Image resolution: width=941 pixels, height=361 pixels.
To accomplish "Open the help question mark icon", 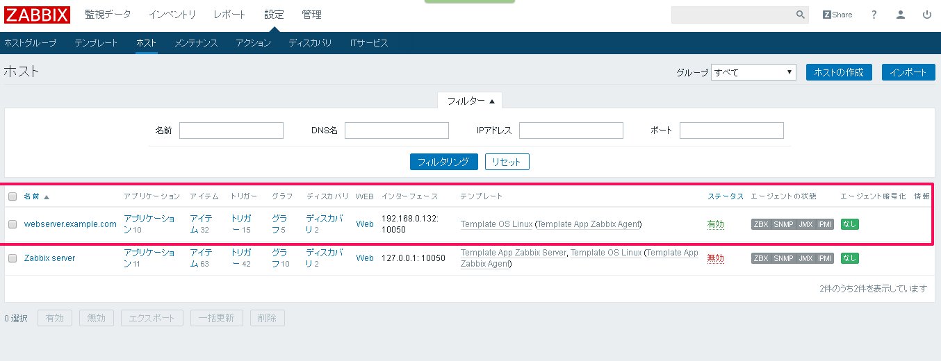I will [874, 15].
